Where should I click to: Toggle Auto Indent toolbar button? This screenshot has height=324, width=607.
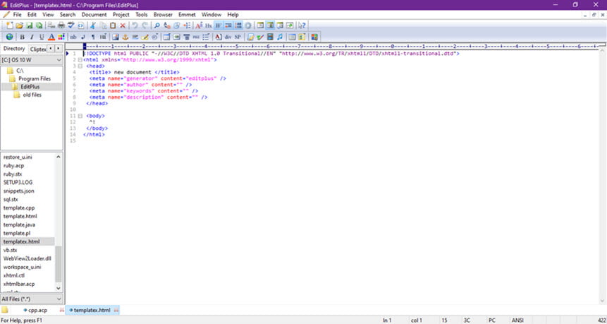pos(228,25)
